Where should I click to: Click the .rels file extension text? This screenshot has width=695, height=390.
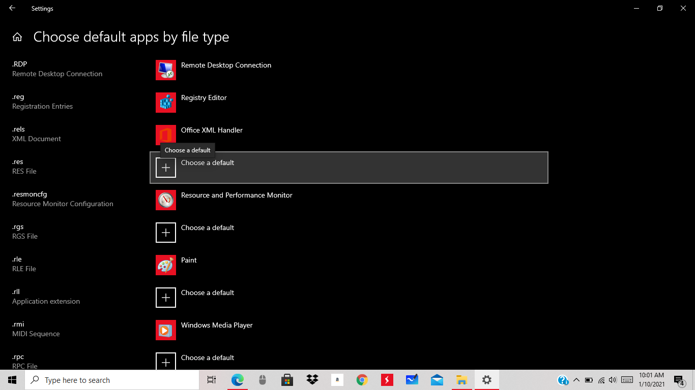click(x=19, y=129)
